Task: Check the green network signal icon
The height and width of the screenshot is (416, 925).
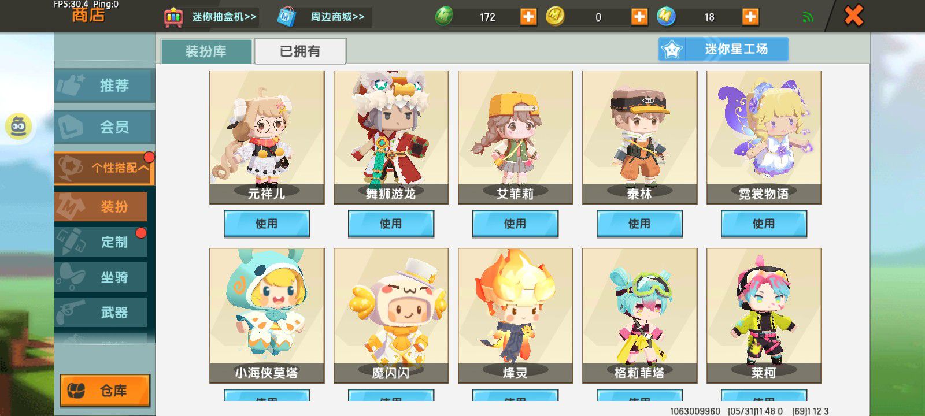Action: click(808, 17)
